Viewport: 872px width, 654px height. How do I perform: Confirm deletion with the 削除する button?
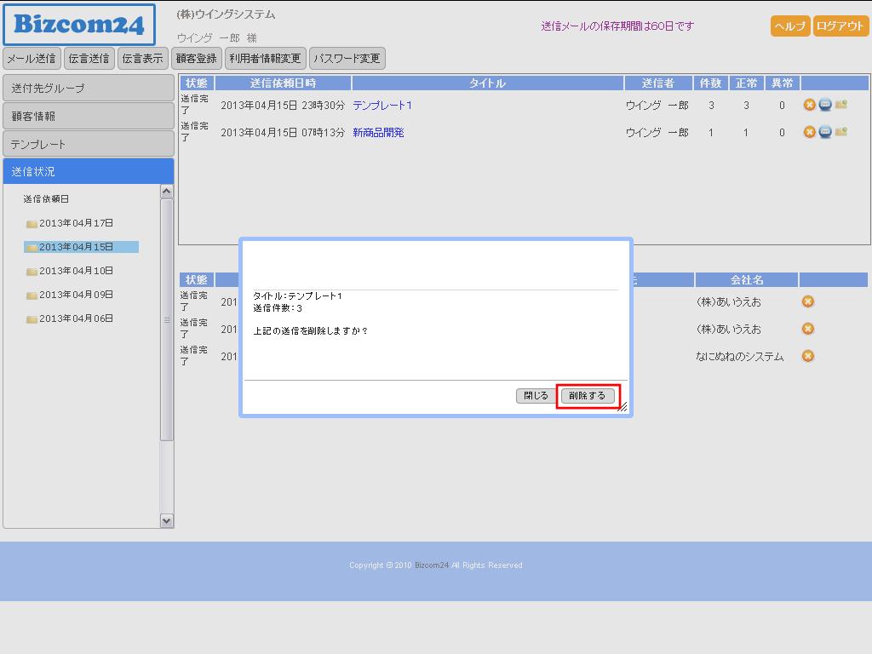[x=588, y=396]
